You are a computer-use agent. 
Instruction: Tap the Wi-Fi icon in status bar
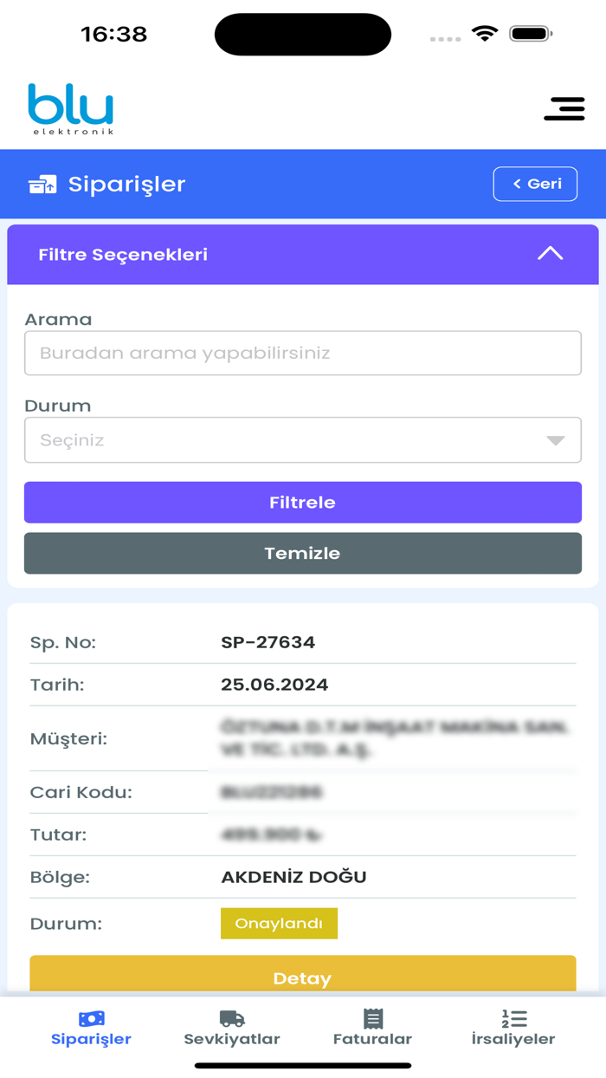pos(485,33)
